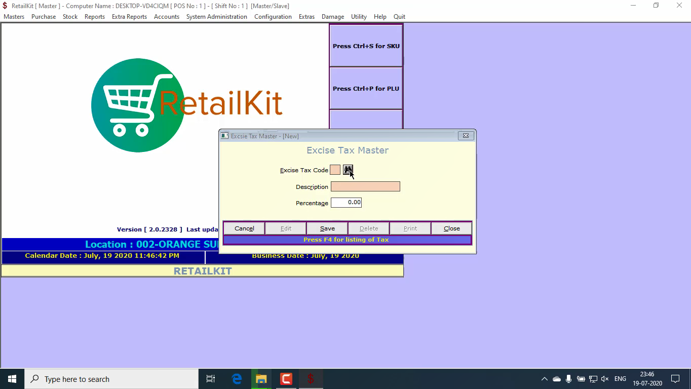
Task: Click the muted volume tray icon
Action: (605, 379)
